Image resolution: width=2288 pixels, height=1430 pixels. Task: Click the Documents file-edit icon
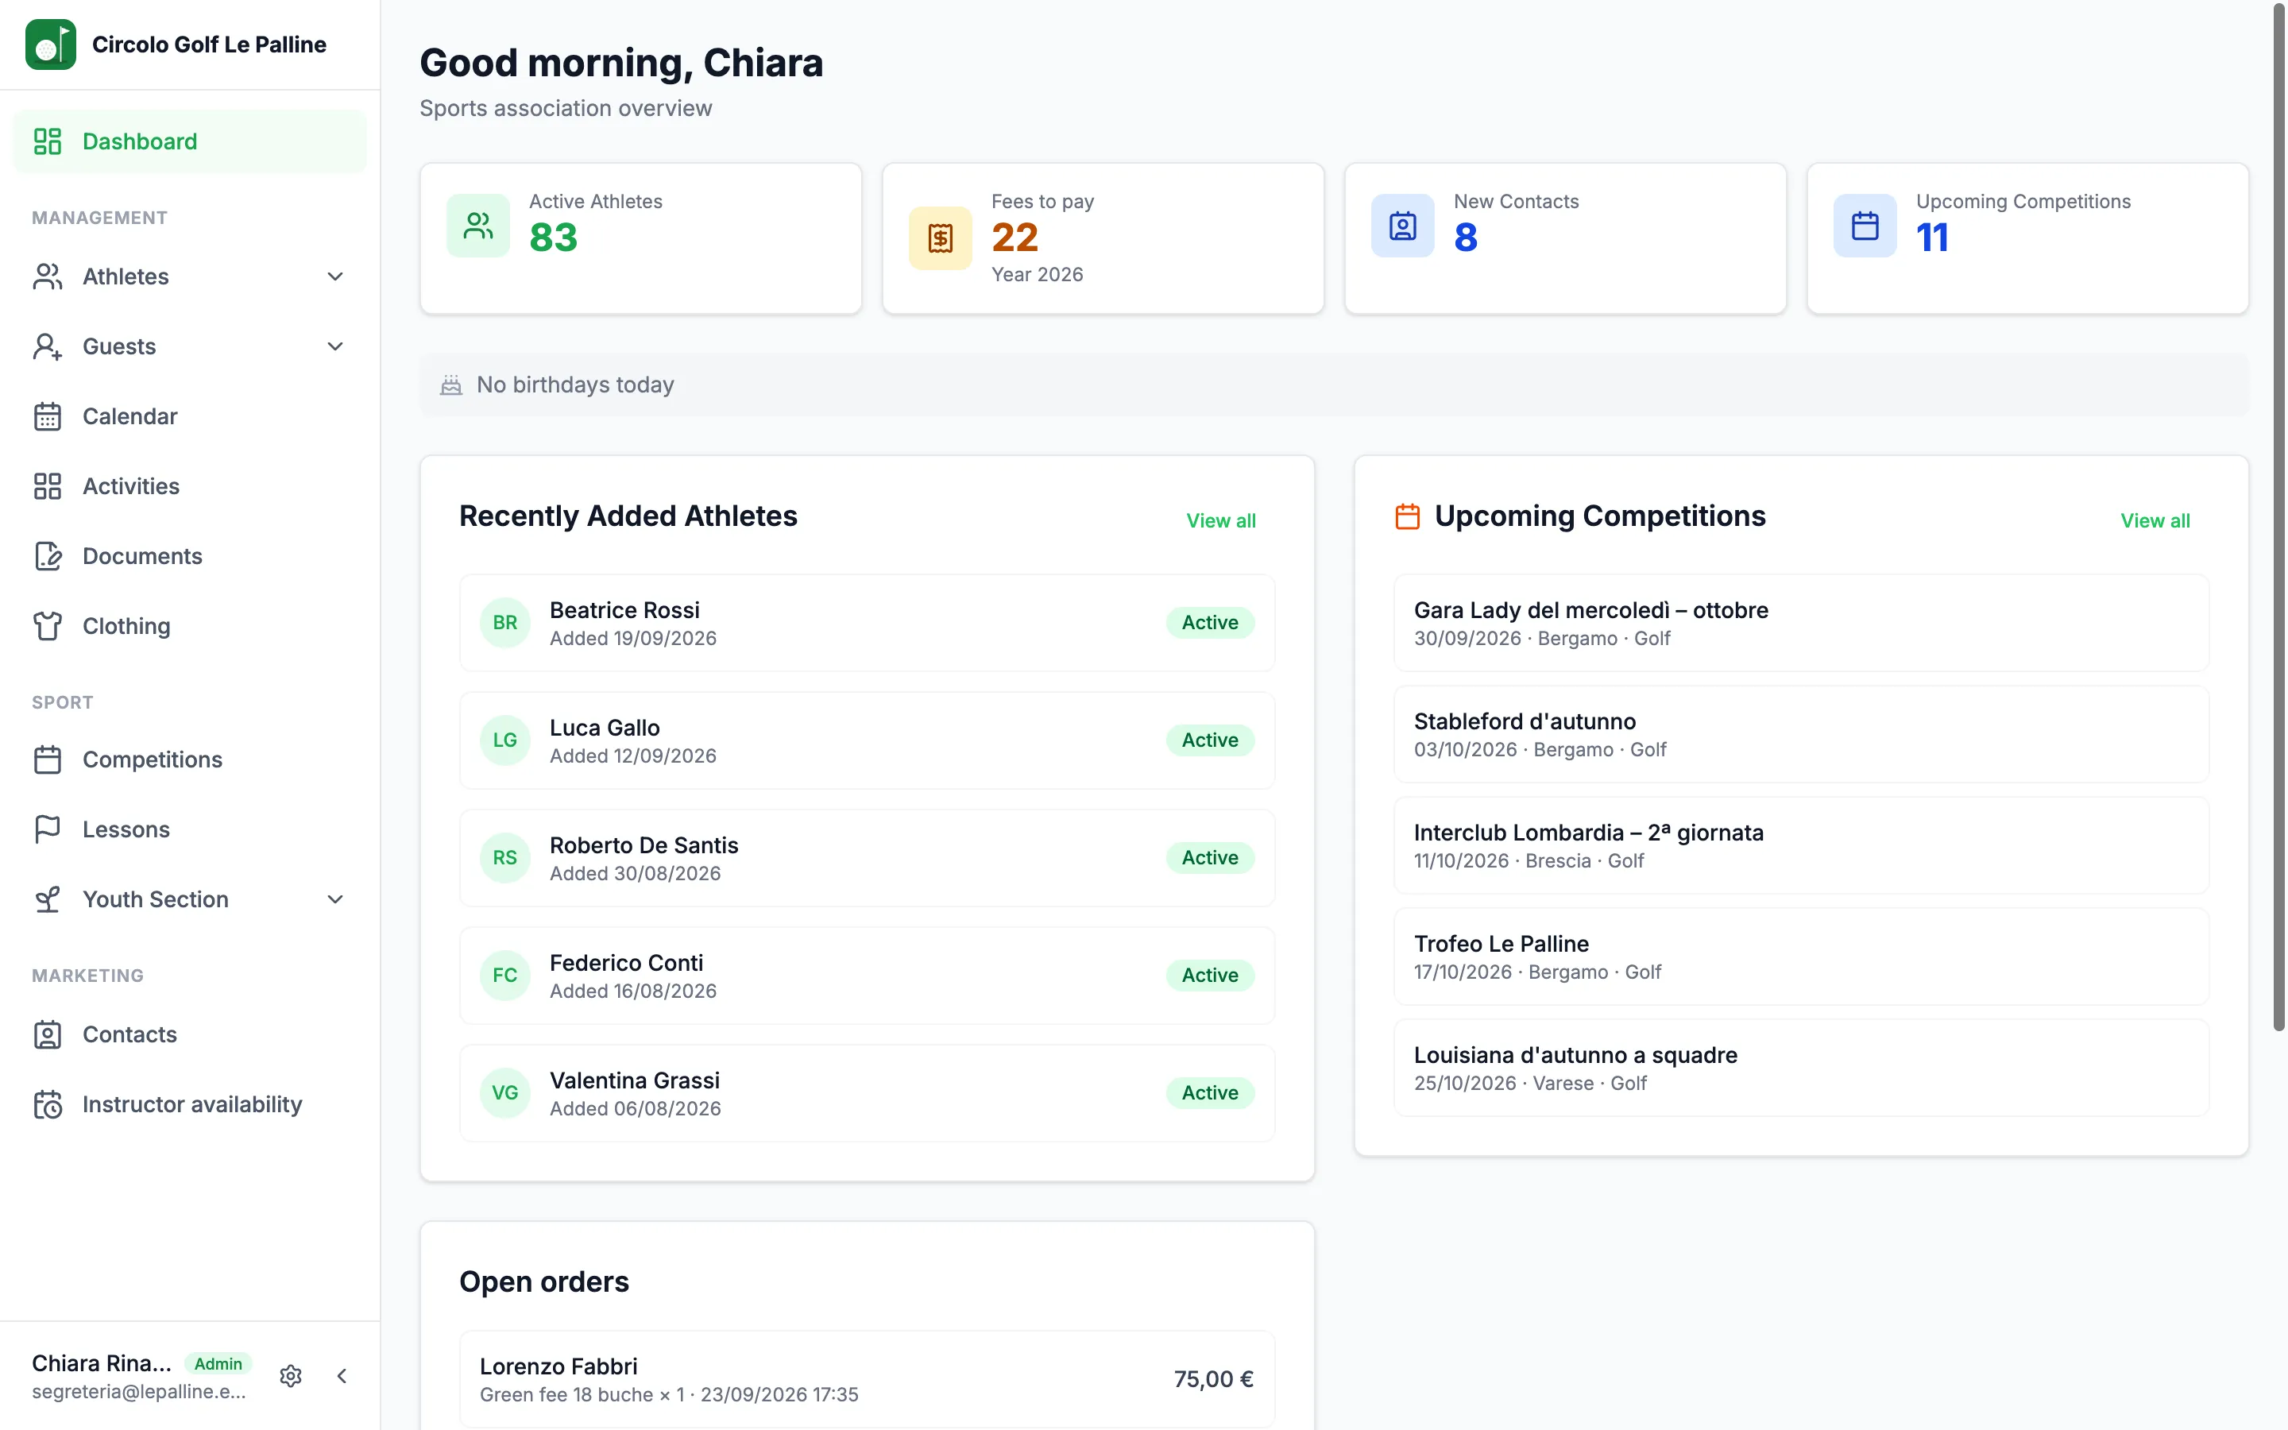48,556
